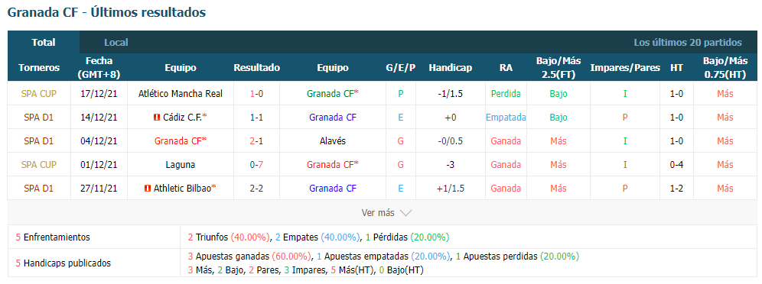Image resolution: width=762 pixels, height=284 pixels.
Task: Open Los últimos 20 partidos selector
Action: pos(688,43)
